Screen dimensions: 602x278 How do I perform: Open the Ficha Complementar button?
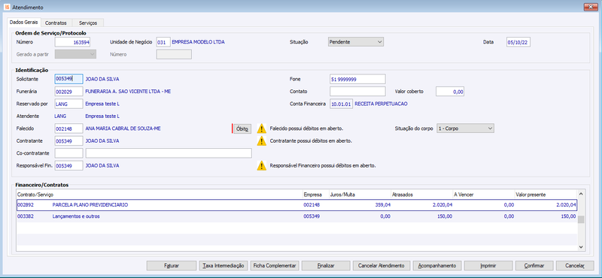click(274, 265)
